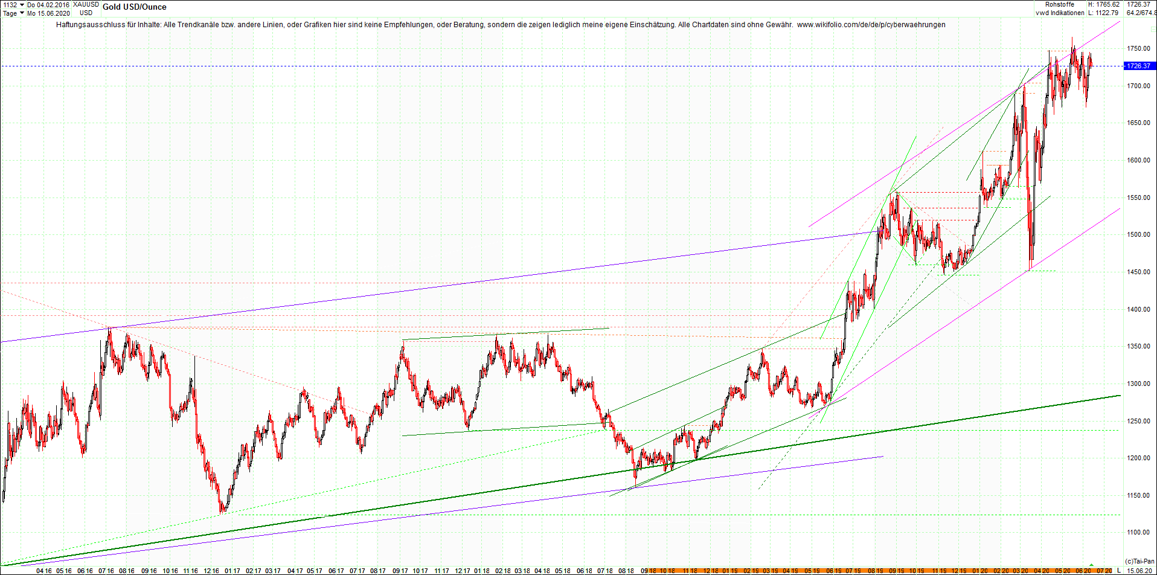Click the blue 1726.37 current price marker

[1139, 66]
